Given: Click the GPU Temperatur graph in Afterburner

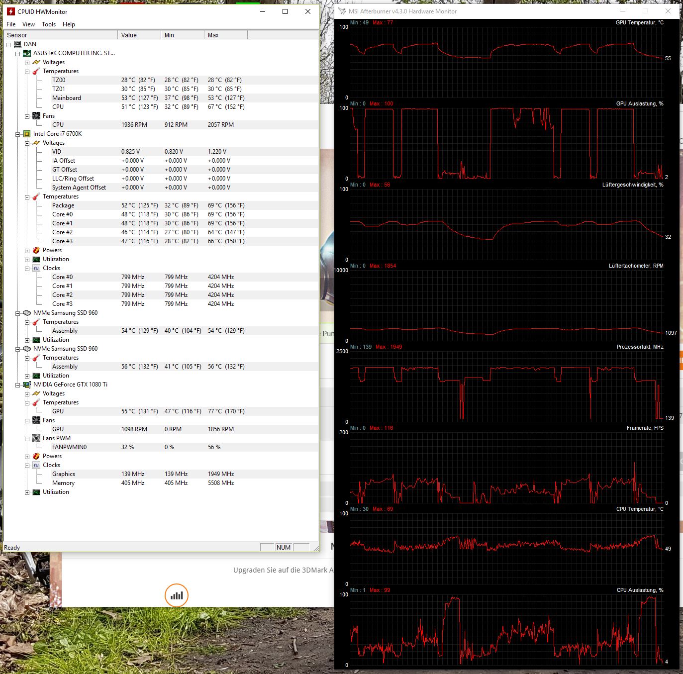Looking at the screenshot, I should tap(507, 62).
